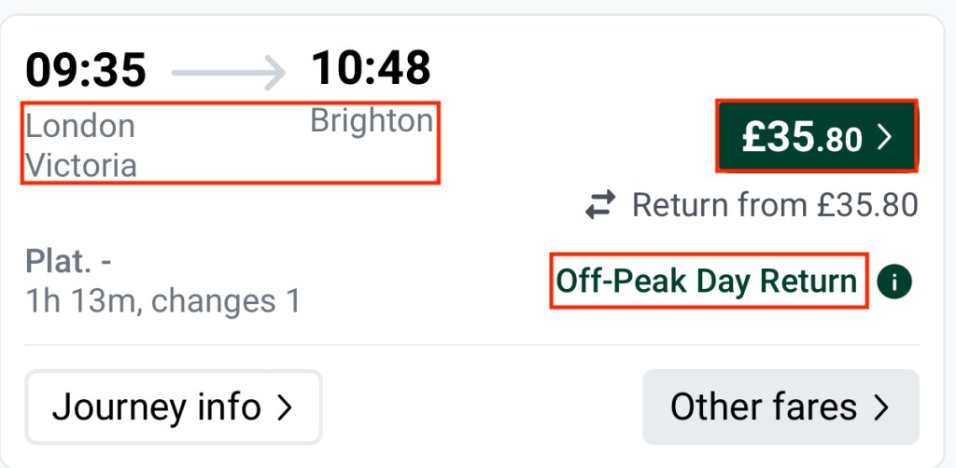Click the info icon beside Off-Peak Day Return
This screenshot has height=468, width=956.
click(894, 282)
